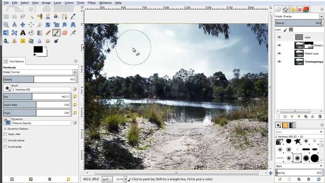Select the Dodge/Burn tool
This screenshot has width=325, height=183.
(56, 41)
